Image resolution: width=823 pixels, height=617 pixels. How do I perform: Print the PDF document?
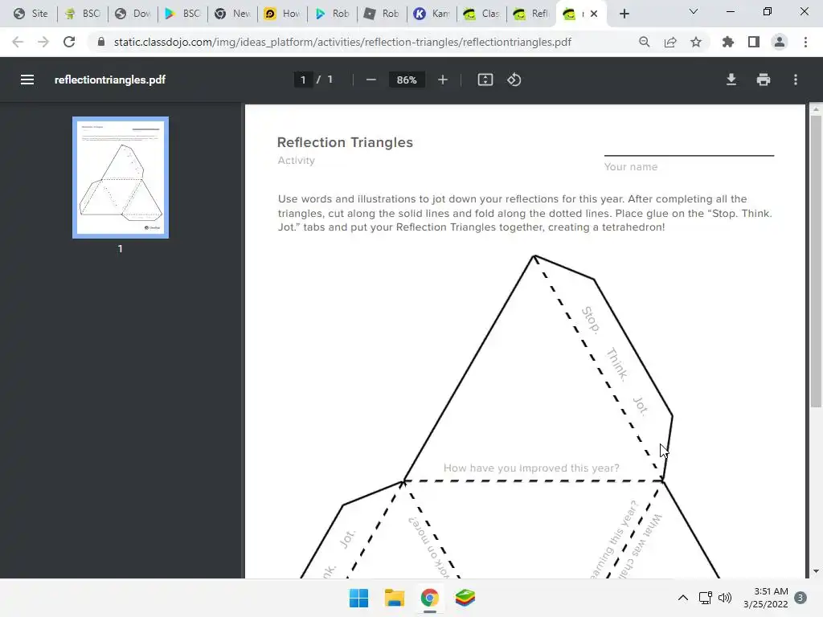764,80
